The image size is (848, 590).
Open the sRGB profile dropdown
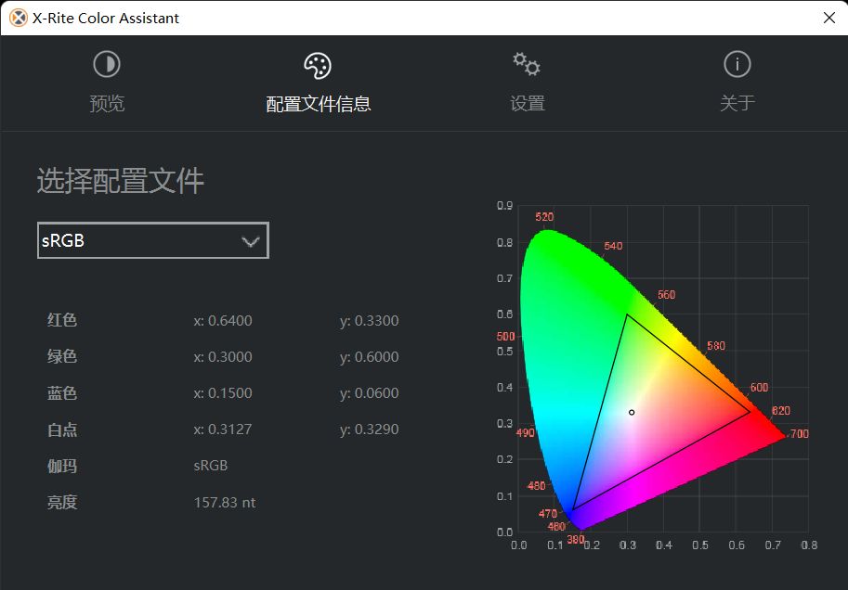tap(152, 239)
